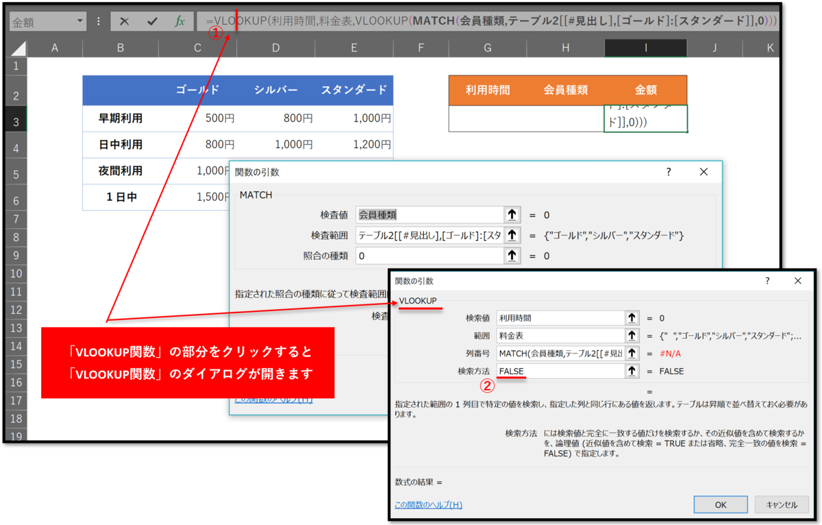822x525 pixels.
Task: Click シルバー table header cell
Action: click(276, 90)
